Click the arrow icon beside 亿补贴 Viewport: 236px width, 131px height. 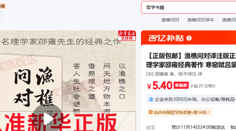[189, 38]
